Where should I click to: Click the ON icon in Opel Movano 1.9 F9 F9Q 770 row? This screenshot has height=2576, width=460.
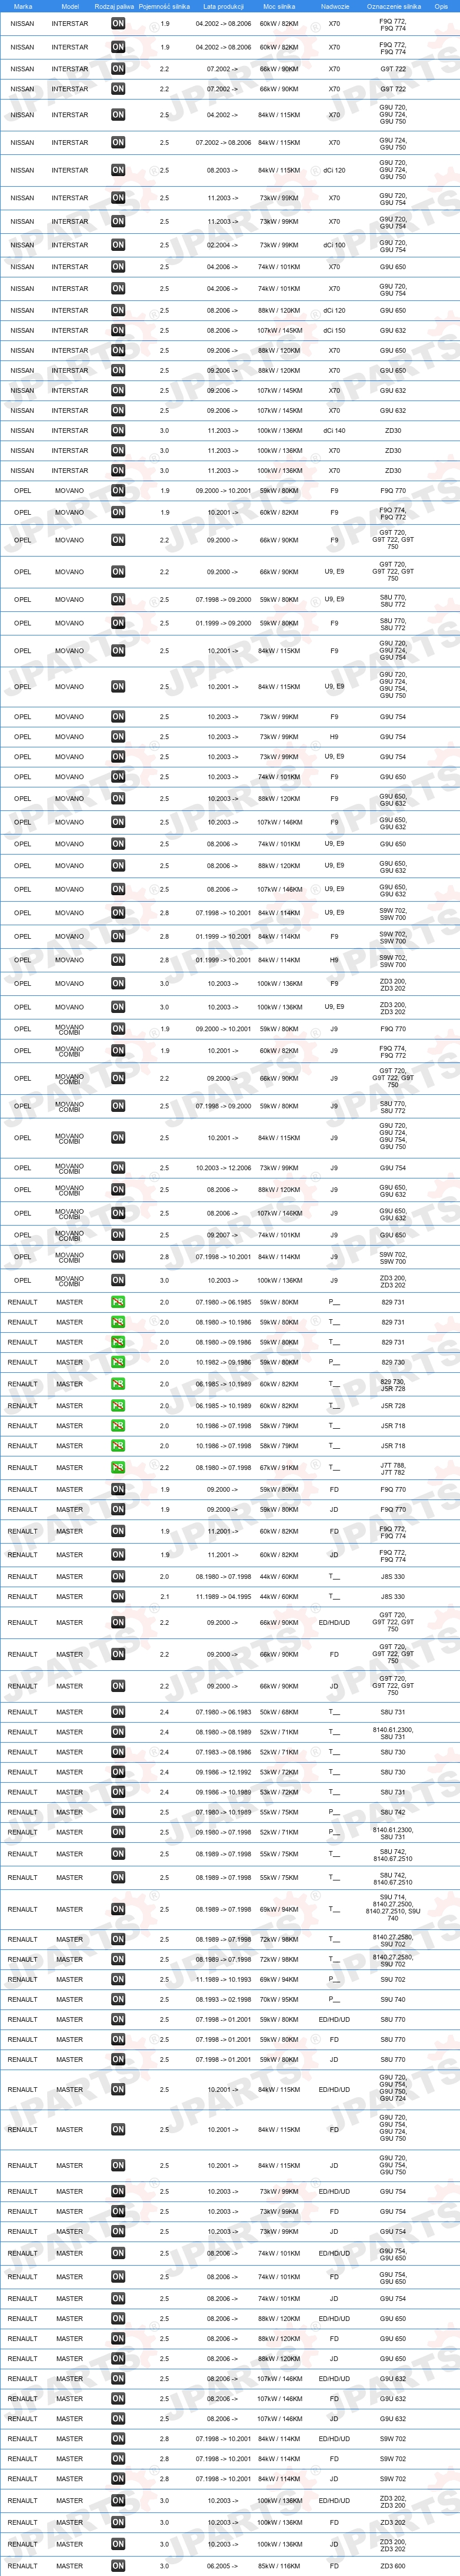coord(118,491)
